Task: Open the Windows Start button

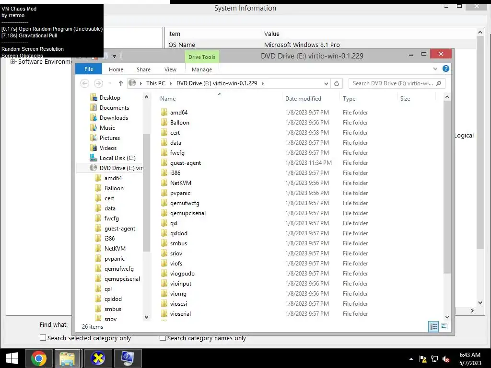Action: 12,358
